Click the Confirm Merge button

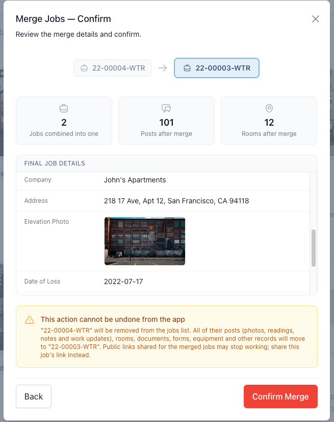[280, 396]
